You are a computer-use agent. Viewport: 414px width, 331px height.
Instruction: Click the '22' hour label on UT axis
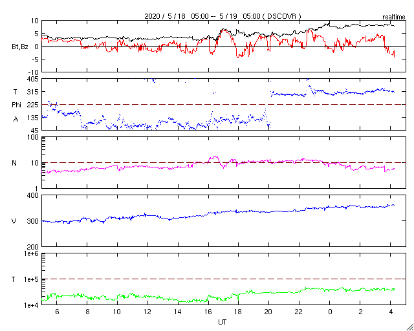[299, 312]
